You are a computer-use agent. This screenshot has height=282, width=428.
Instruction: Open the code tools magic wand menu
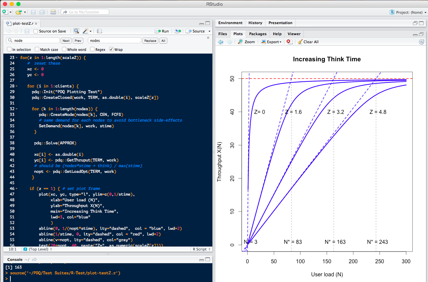(87, 31)
